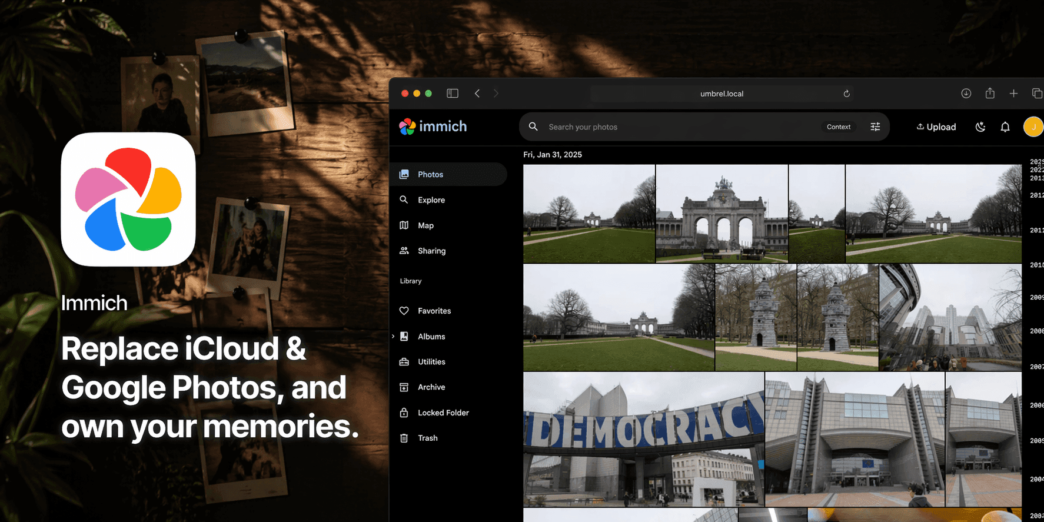Click the immich logo in the header
Viewport: 1044px width, 522px height.
(433, 127)
